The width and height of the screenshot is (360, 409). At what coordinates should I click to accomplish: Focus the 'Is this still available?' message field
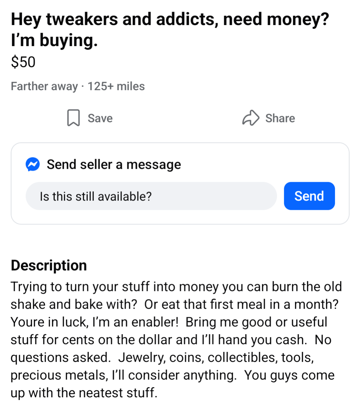[x=151, y=196]
